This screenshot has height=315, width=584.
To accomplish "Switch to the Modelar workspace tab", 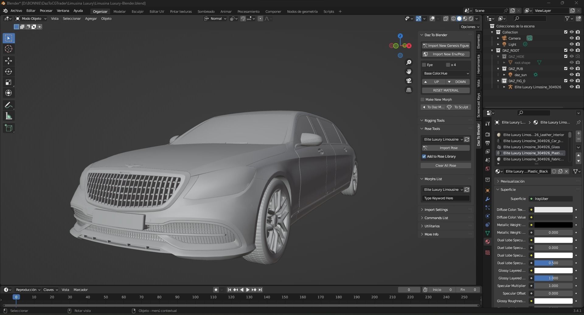I will click(x=120, y=12).
